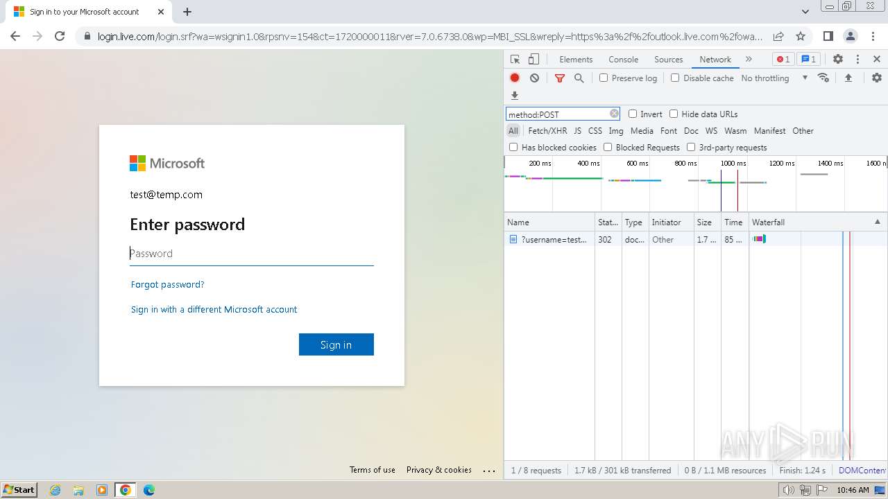Check 3rd-party requests
This screenshot has height=499, width=888.
pyautogui.click(x=691, y=147)
